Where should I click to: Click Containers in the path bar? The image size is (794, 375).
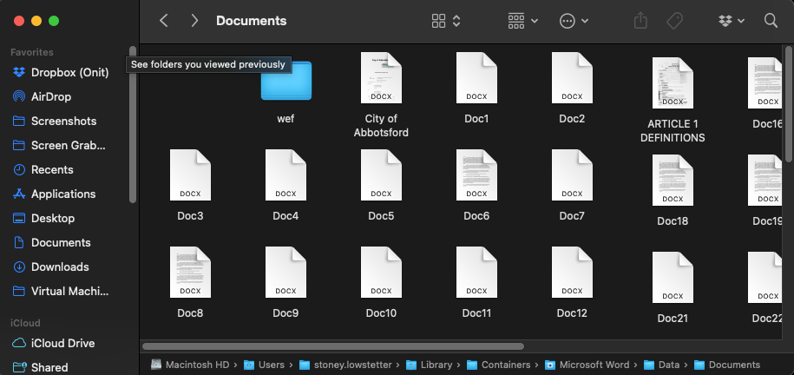click(498, 365)
